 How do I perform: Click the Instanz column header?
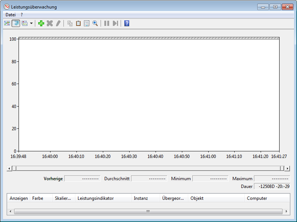[x=146, y=198]
